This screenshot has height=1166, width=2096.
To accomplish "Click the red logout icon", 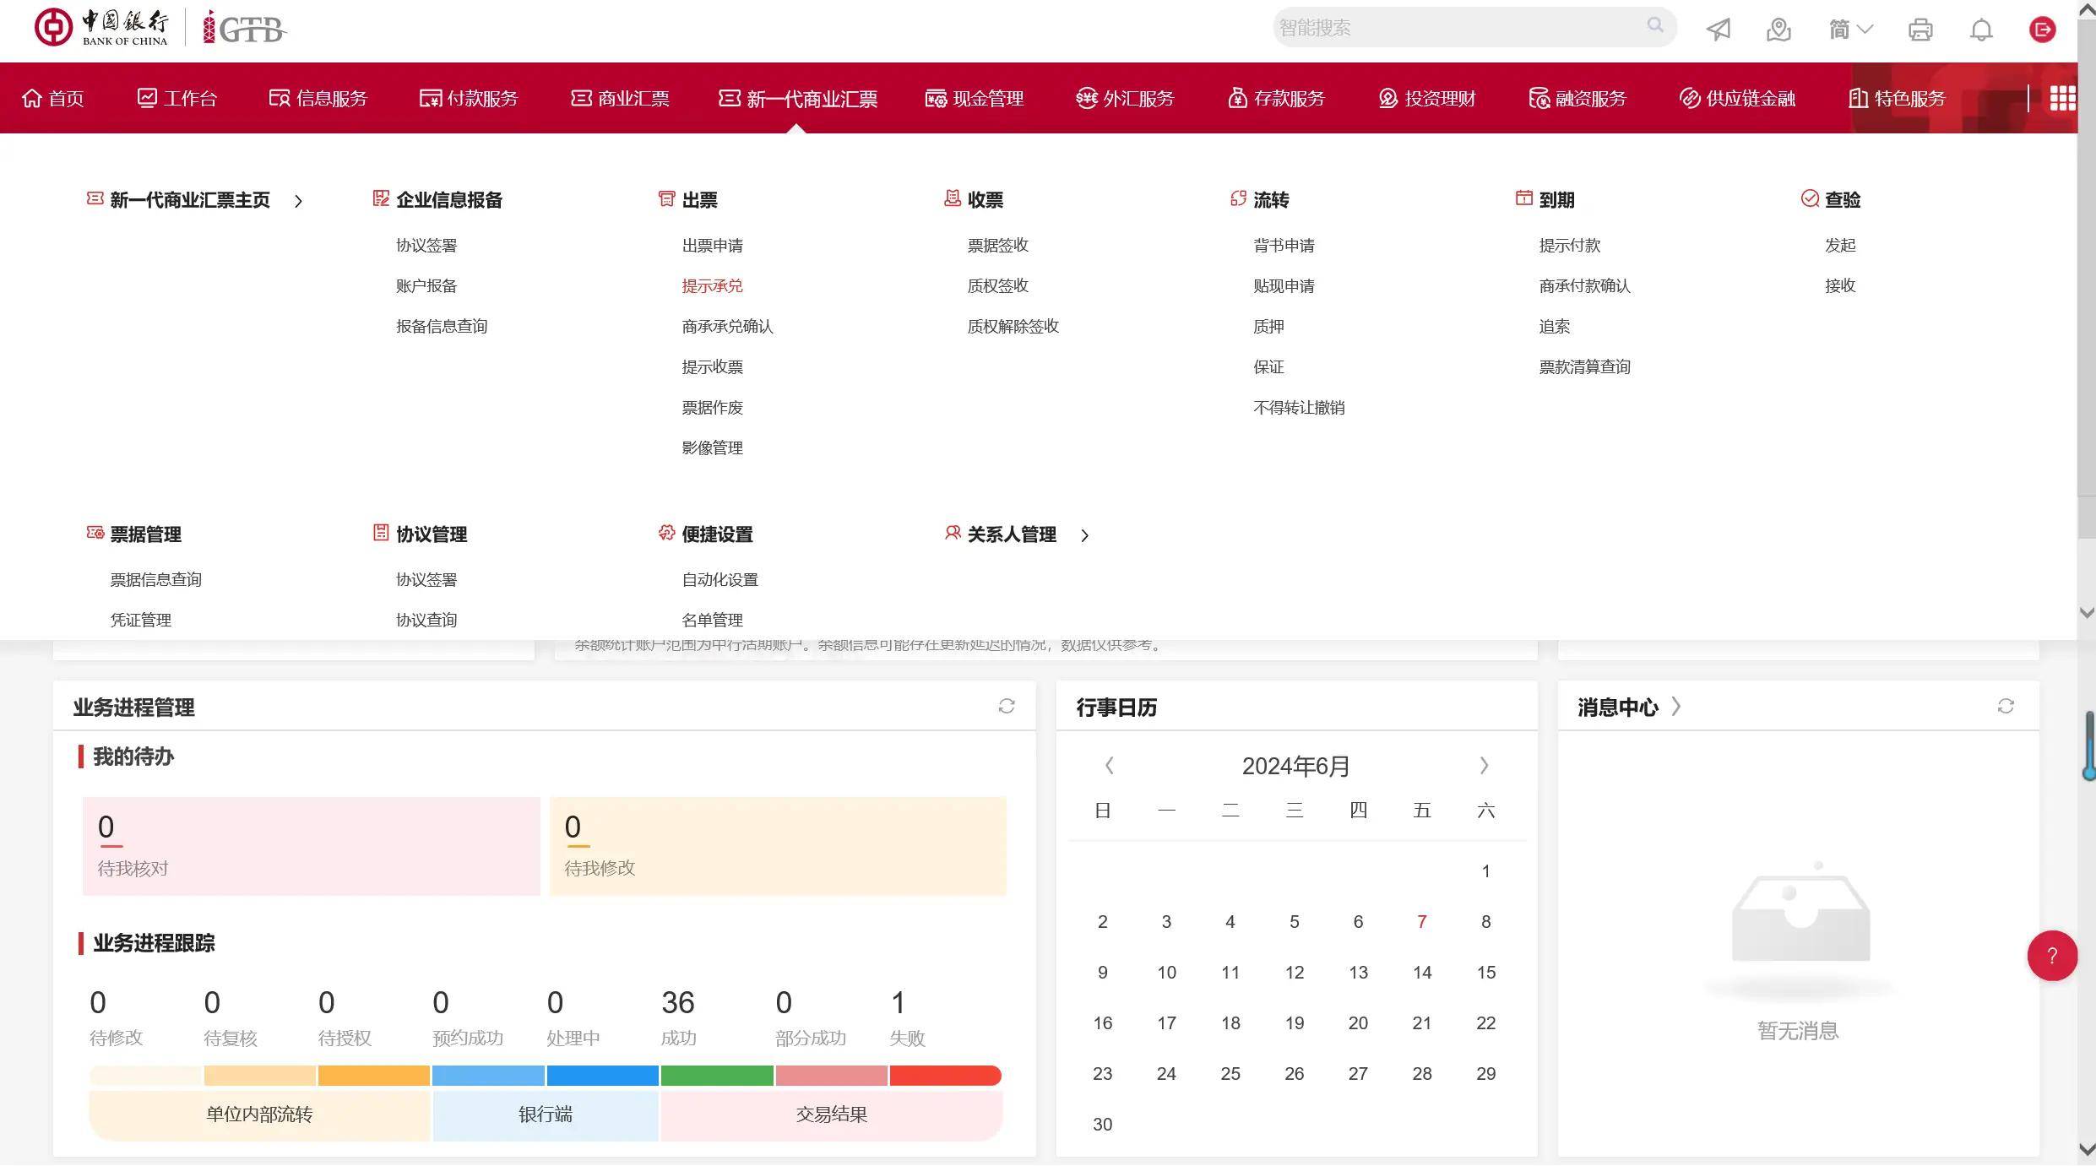I will tap(2042, 30).
